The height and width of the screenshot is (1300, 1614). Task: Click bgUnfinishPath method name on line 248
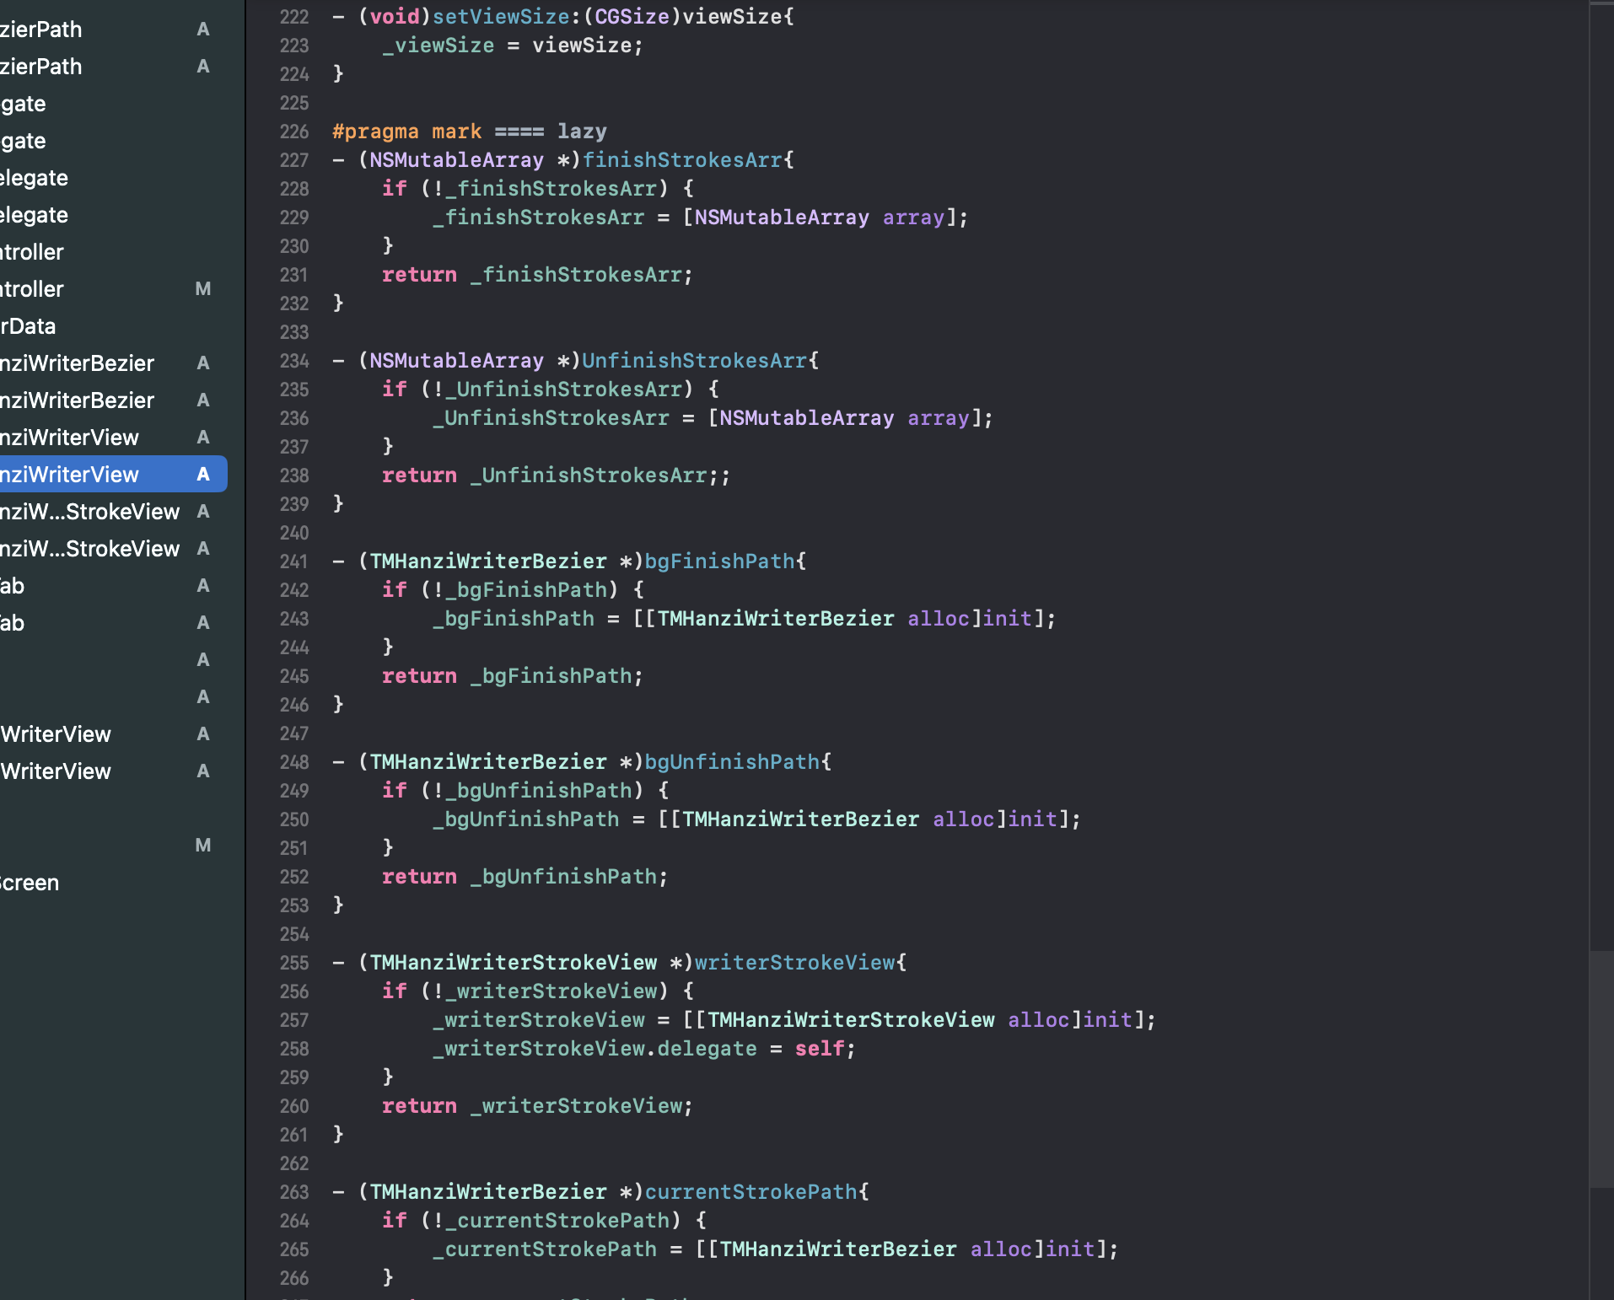[732, 762]
